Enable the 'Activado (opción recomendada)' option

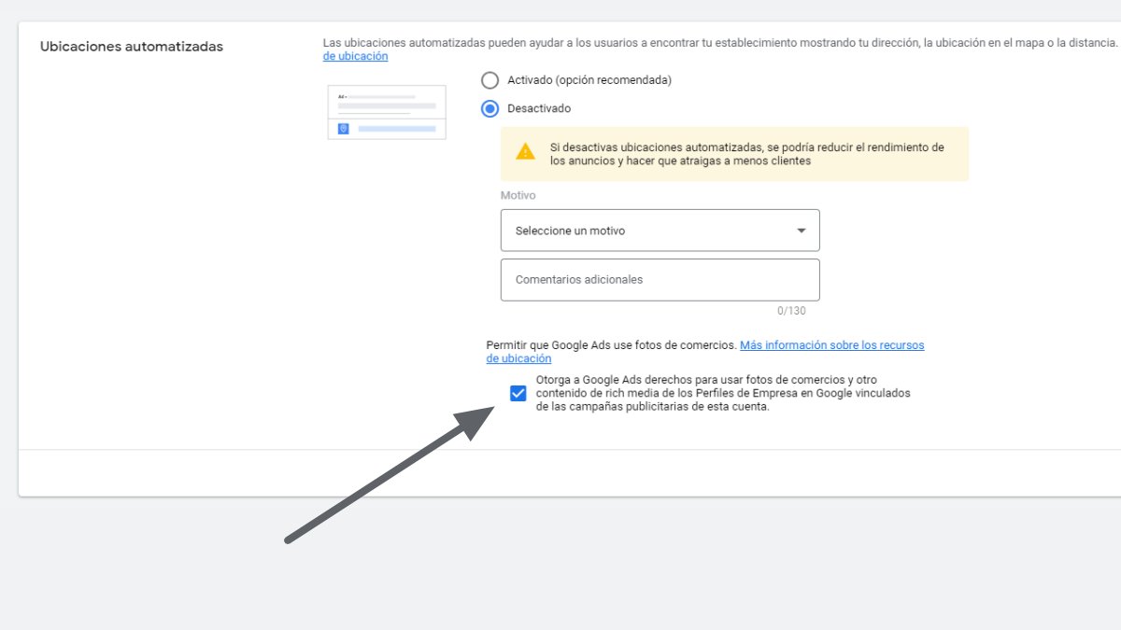point(490,80)
